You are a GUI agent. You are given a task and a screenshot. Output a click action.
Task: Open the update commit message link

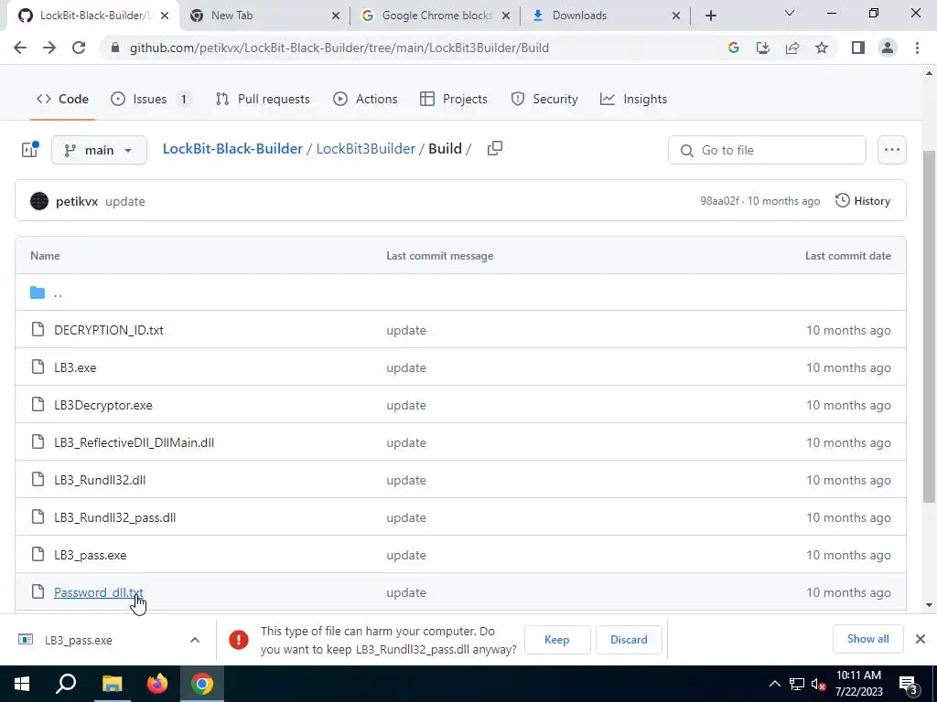tap(124, 201)
